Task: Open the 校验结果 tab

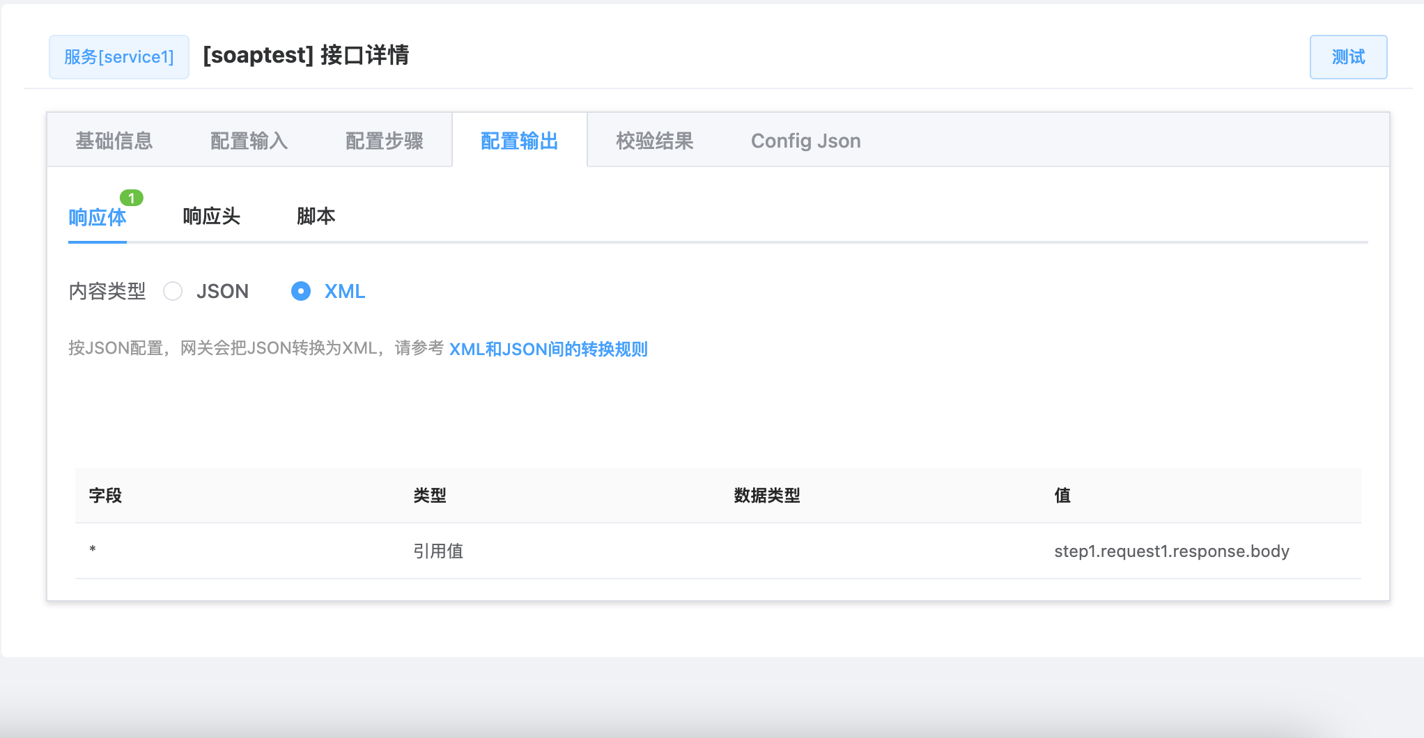Action: pyautogui.click(x=655, y=141)
